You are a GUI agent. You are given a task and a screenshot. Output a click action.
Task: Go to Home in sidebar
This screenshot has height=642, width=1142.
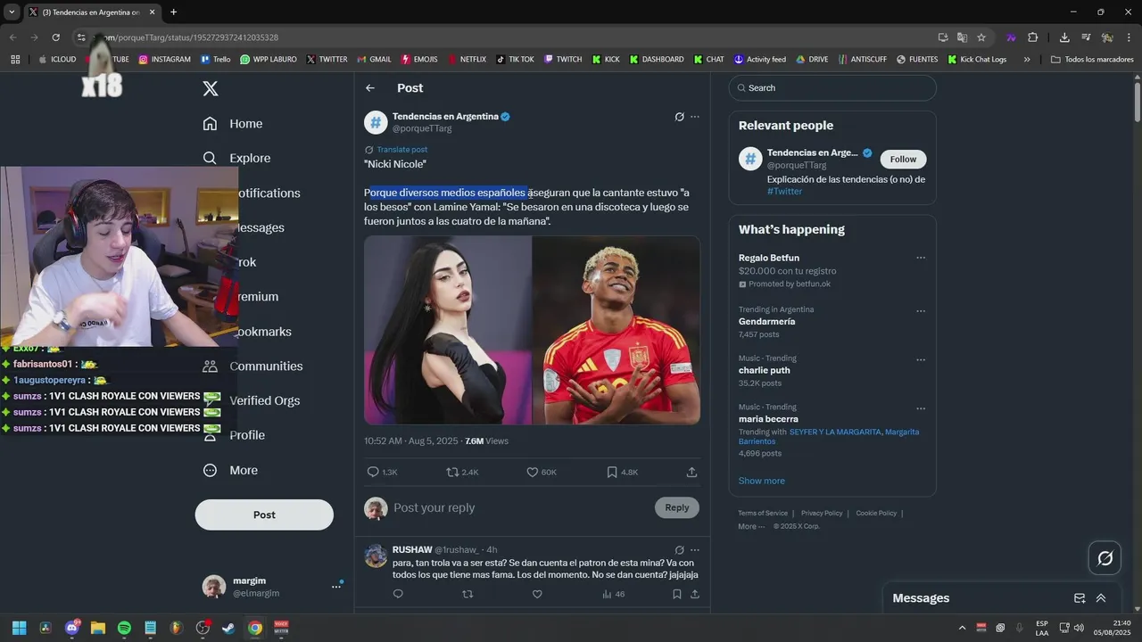tap(233, 124)
